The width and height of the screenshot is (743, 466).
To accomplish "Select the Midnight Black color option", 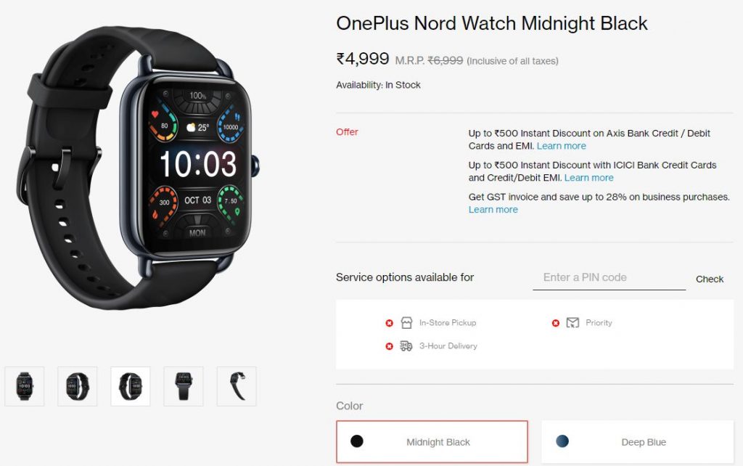I will 432,441.
